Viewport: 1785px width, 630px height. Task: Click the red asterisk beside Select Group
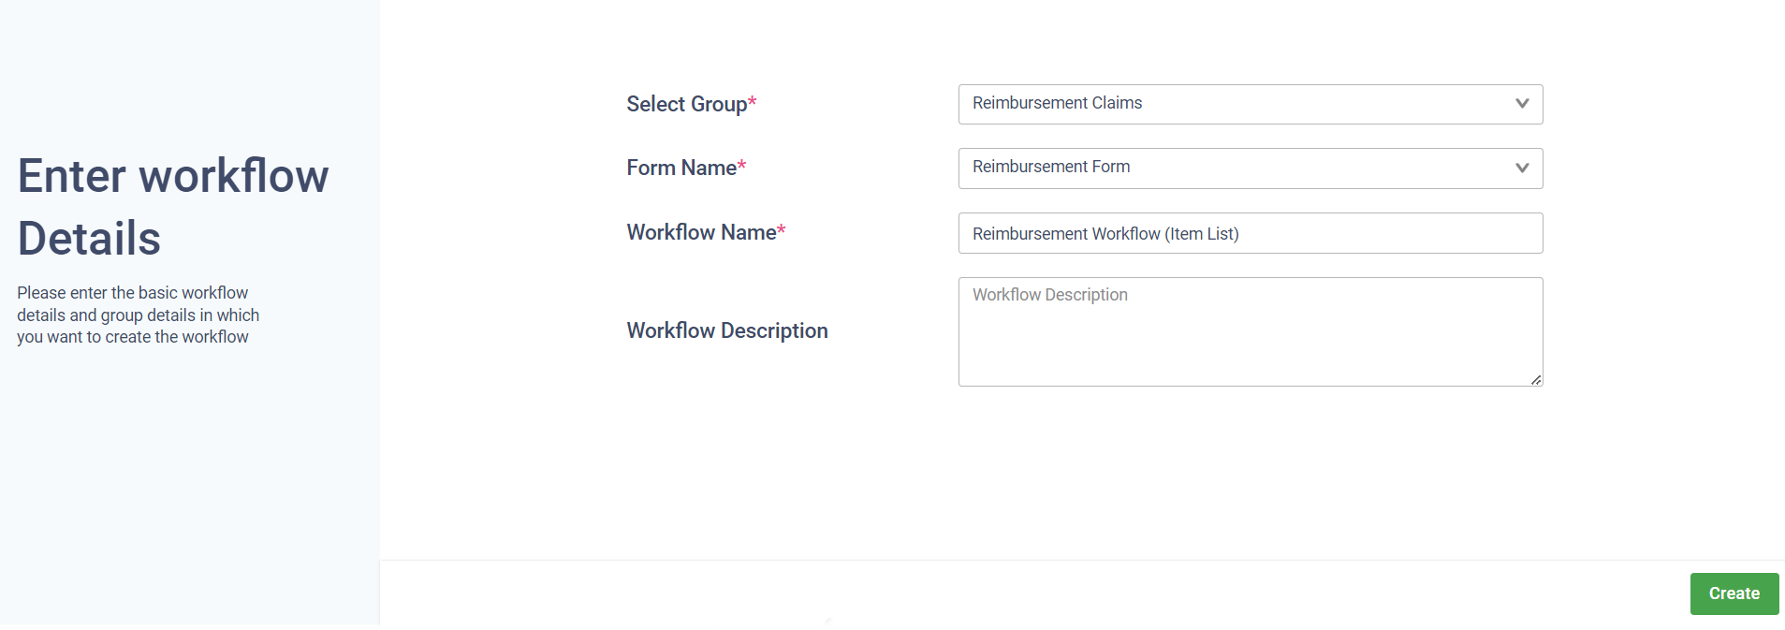click(753, 102)
